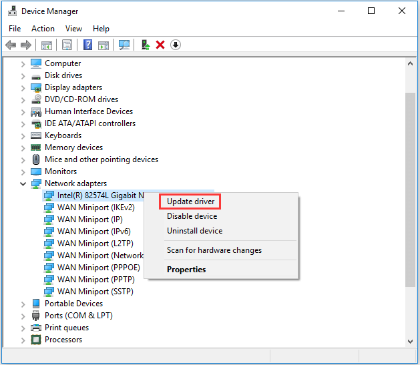Screen dimensions: 420x365
Task: Click the Memory devices chip icon
Action: tap(36, 147)
